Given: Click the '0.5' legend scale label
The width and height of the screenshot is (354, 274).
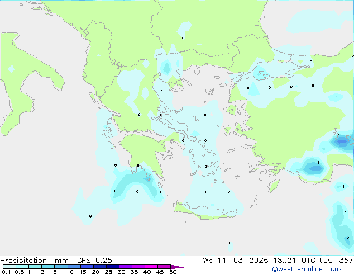Looking at the screenshot, I should coord(20,272).
